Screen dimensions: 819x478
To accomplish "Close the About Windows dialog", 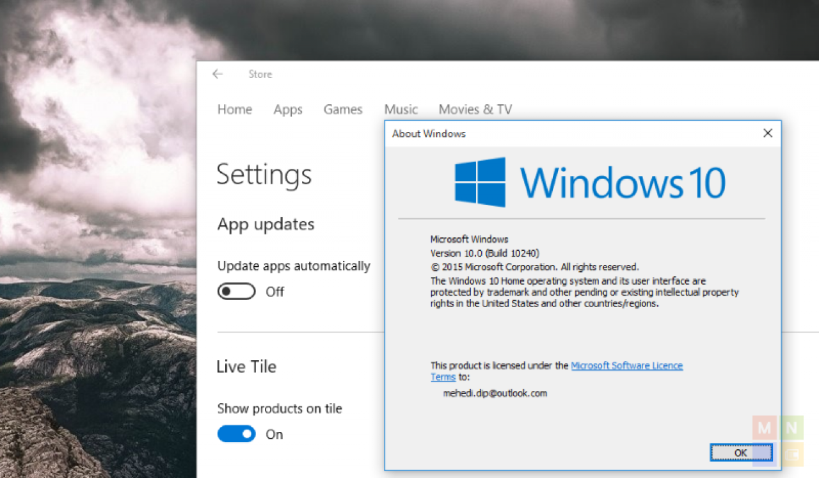I will coord(768,133).
